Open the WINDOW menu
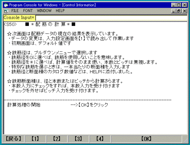190x145 pixels. pyautogui.click(x=44, y=11)
